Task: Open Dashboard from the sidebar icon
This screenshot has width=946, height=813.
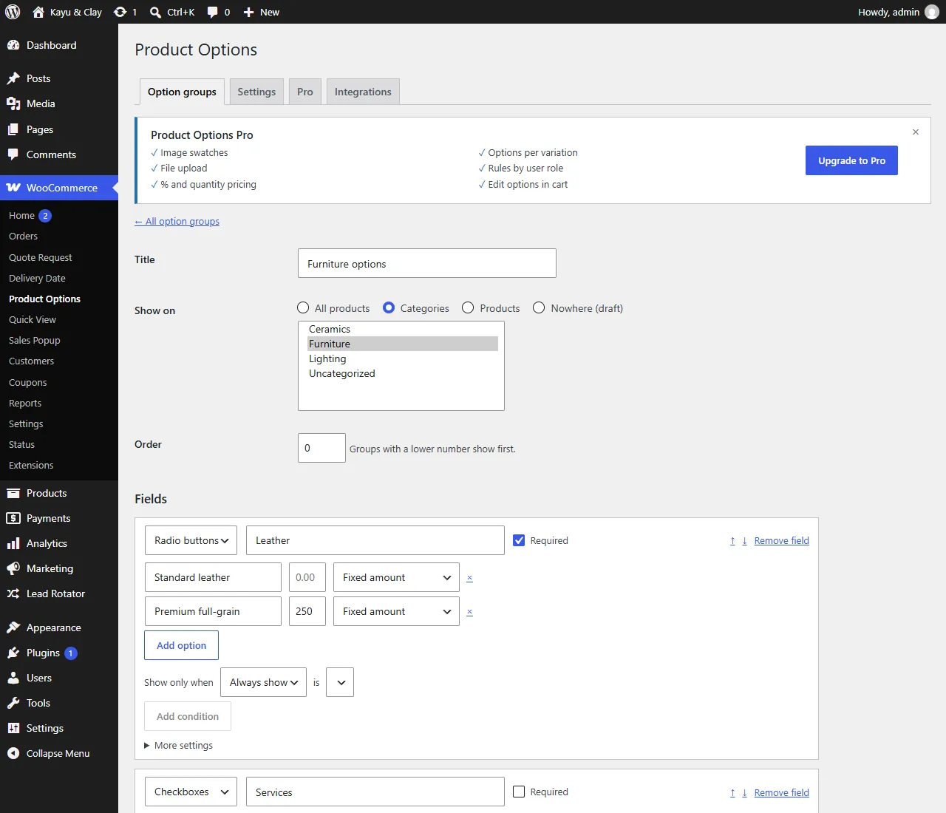Action: point(13,45)
